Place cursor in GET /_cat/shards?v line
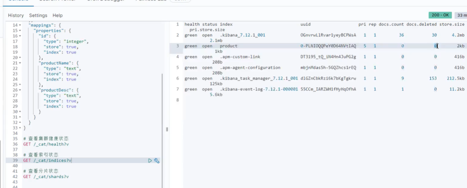This screenshot has height=188, width=467. click(x=46, y=176)
